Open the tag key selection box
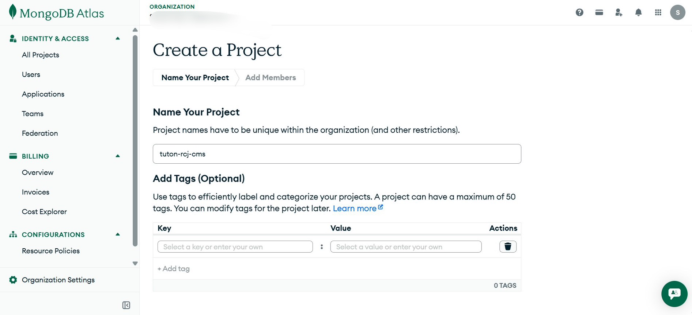This screenshot has width=692, height=315. (235, 247)
